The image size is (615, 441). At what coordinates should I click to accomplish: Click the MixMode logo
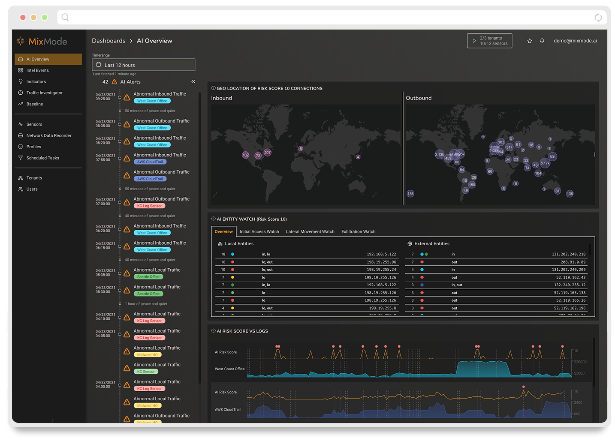42,41
